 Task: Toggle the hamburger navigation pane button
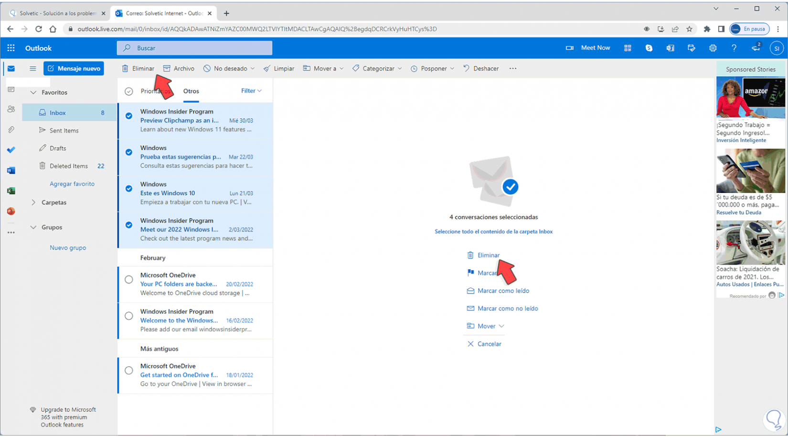tap(33, 69)
